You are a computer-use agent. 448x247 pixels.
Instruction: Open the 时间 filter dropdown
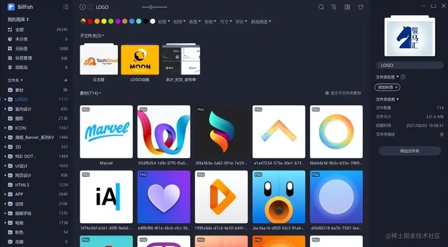point(179,22)
